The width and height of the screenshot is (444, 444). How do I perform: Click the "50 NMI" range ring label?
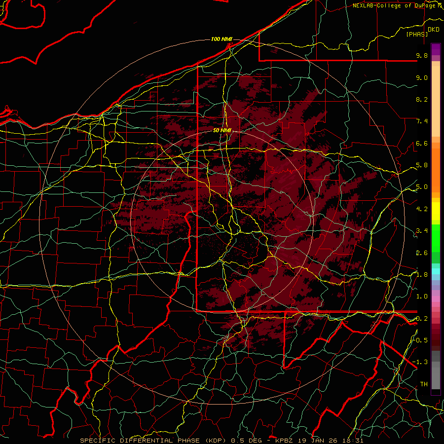coord(222,131)
